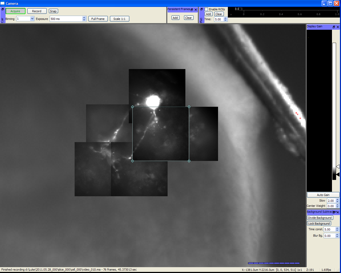Add an ROI in Plot panel

pyautogui.click(x=208, y=14)
